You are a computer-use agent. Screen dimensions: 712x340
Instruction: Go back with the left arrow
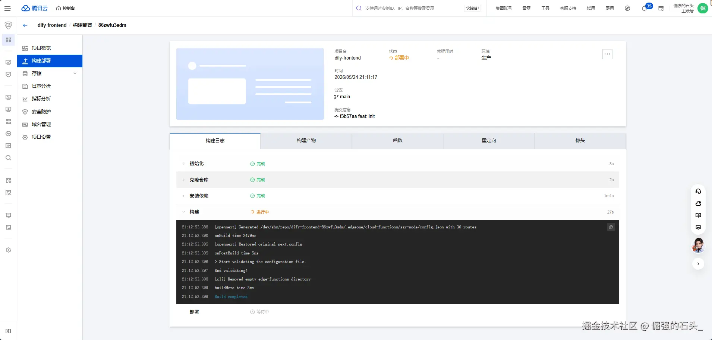pyautogui.click(x=25, y=25)
